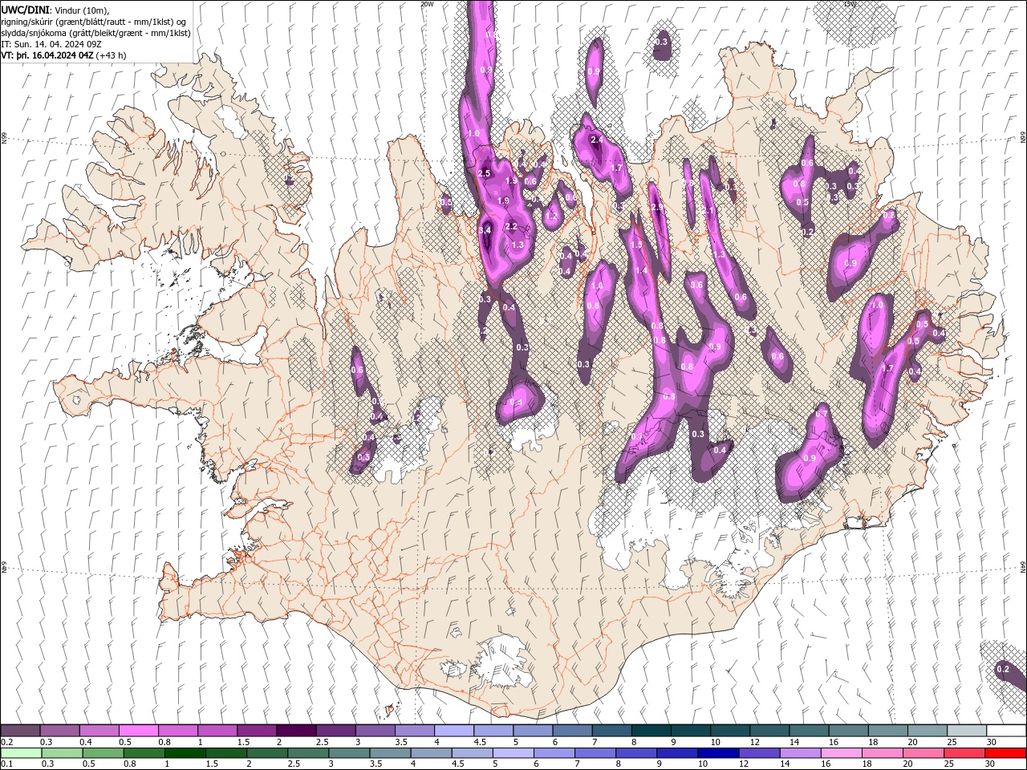Pick the violet 12–14 rain-scale swatch
Viewport: 1027px width, 770px height.
(x=759, y=752)
